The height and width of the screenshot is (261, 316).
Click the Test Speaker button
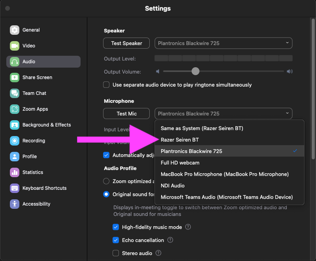[126, 43]
